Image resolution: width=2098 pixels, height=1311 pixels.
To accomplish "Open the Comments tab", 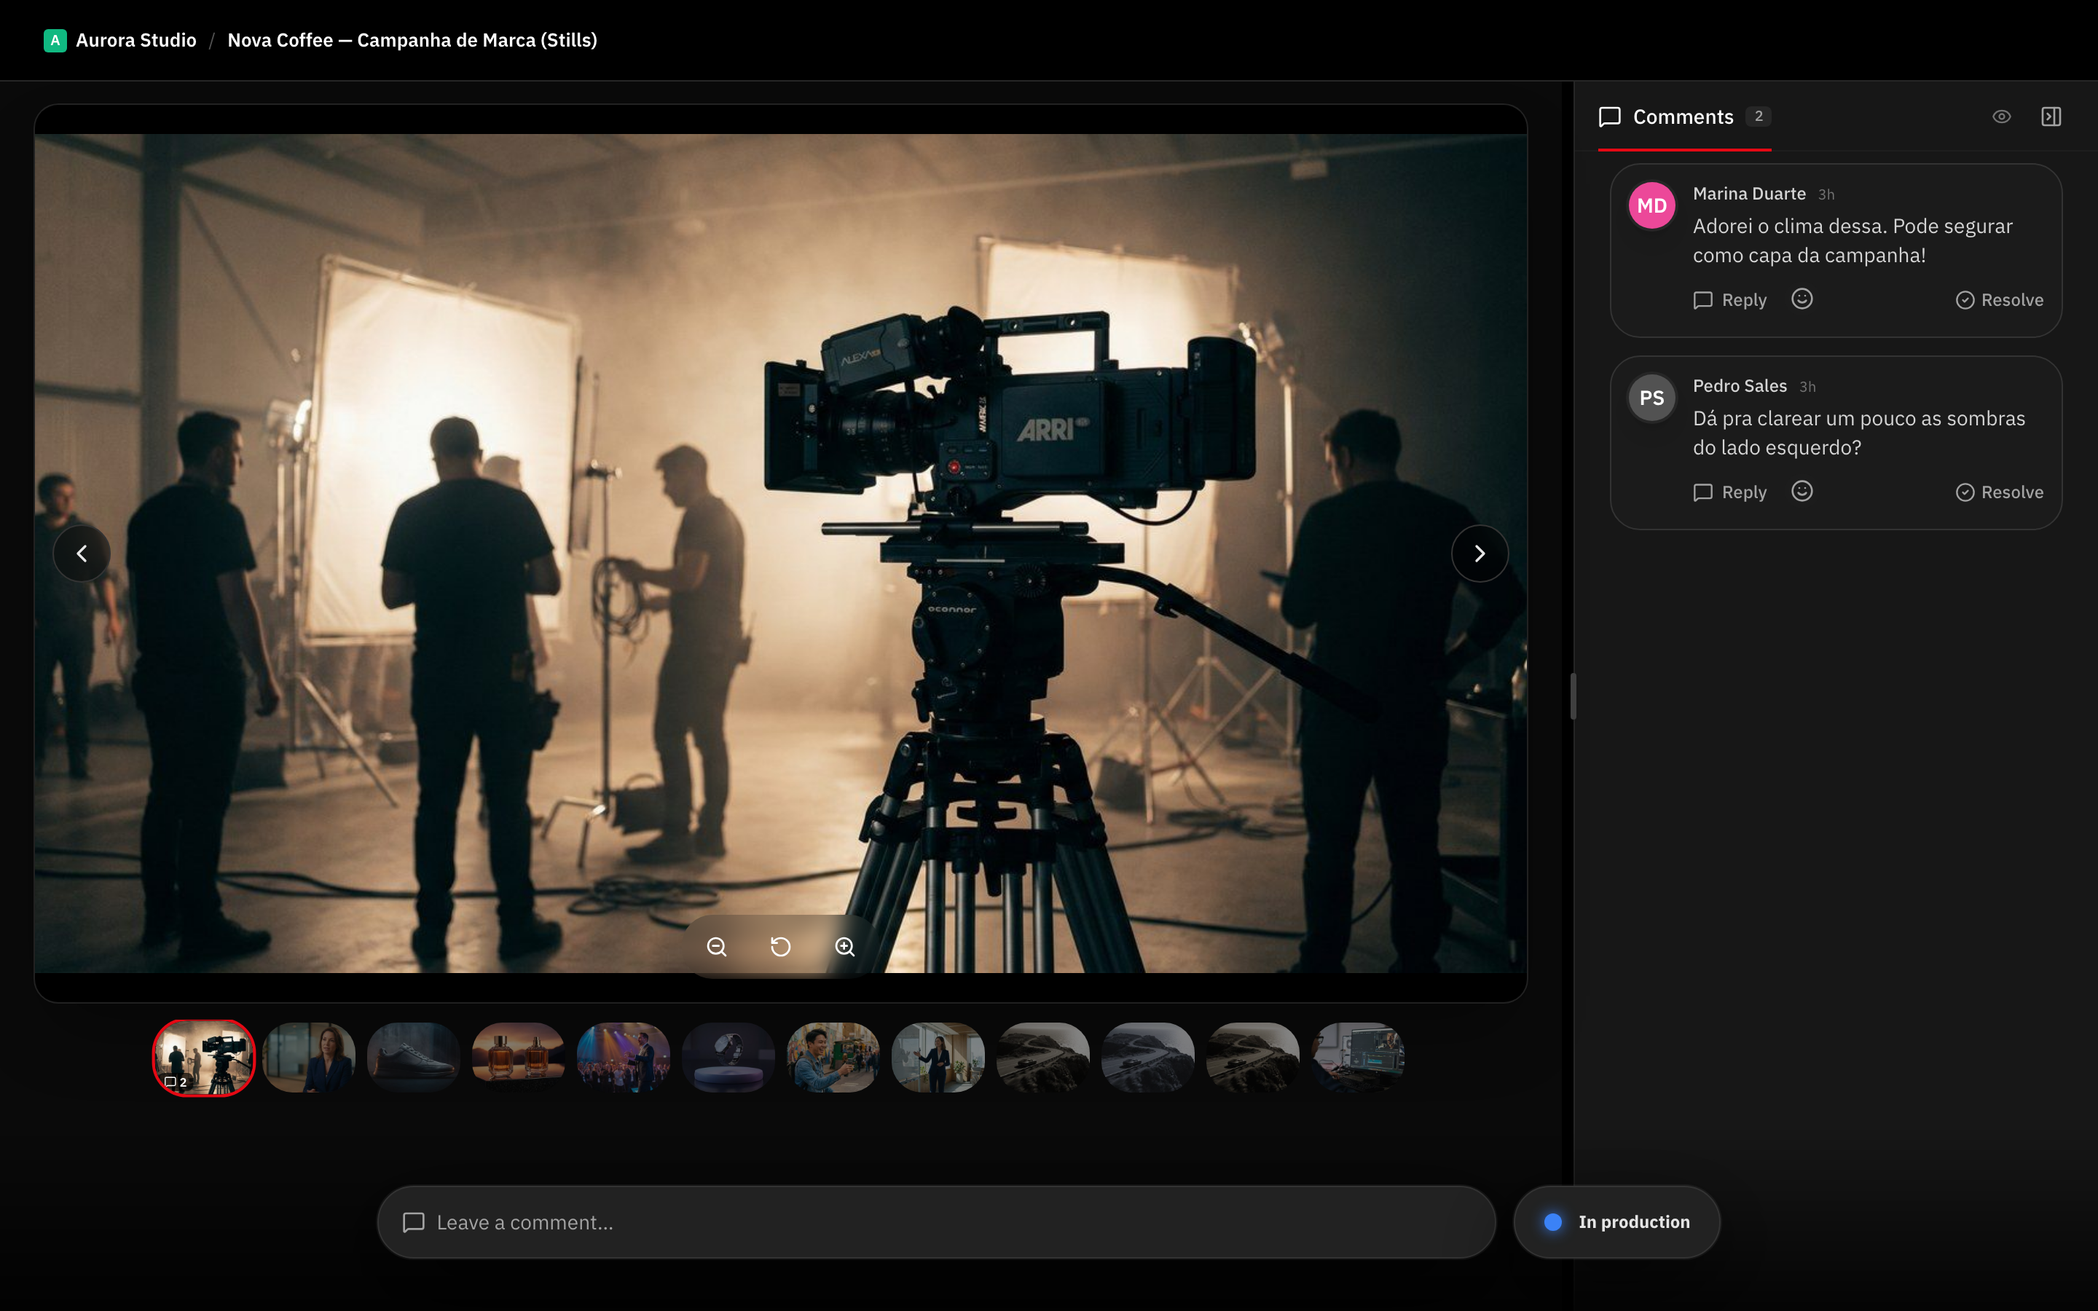I will point(1683,117).
